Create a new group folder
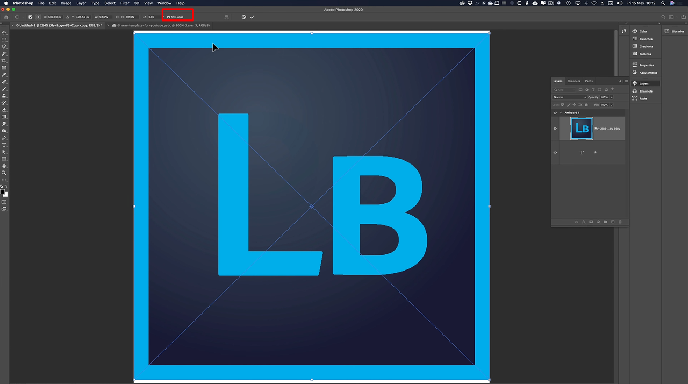 (x=605, y=222)
